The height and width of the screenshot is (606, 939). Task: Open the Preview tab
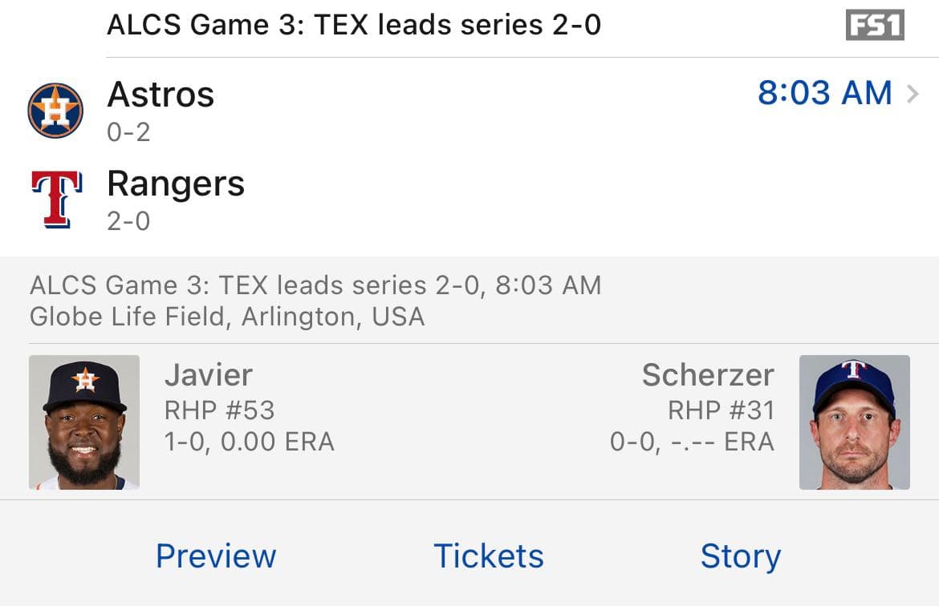216,555
